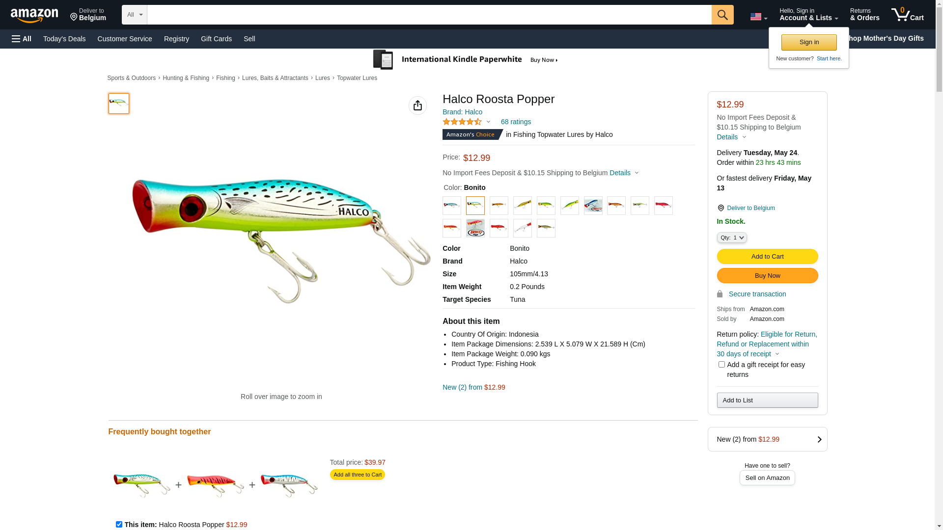Image resolution: width=943 pixels, height=530 pixels.
Task: Click the search magnifier button
Action: tap(722, 15)
